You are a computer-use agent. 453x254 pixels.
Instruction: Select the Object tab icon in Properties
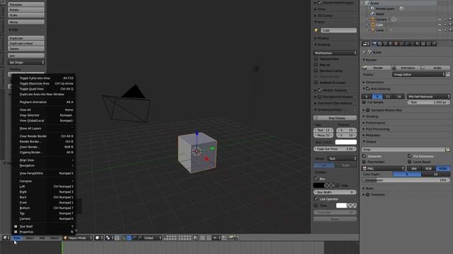tap(396, 44)
